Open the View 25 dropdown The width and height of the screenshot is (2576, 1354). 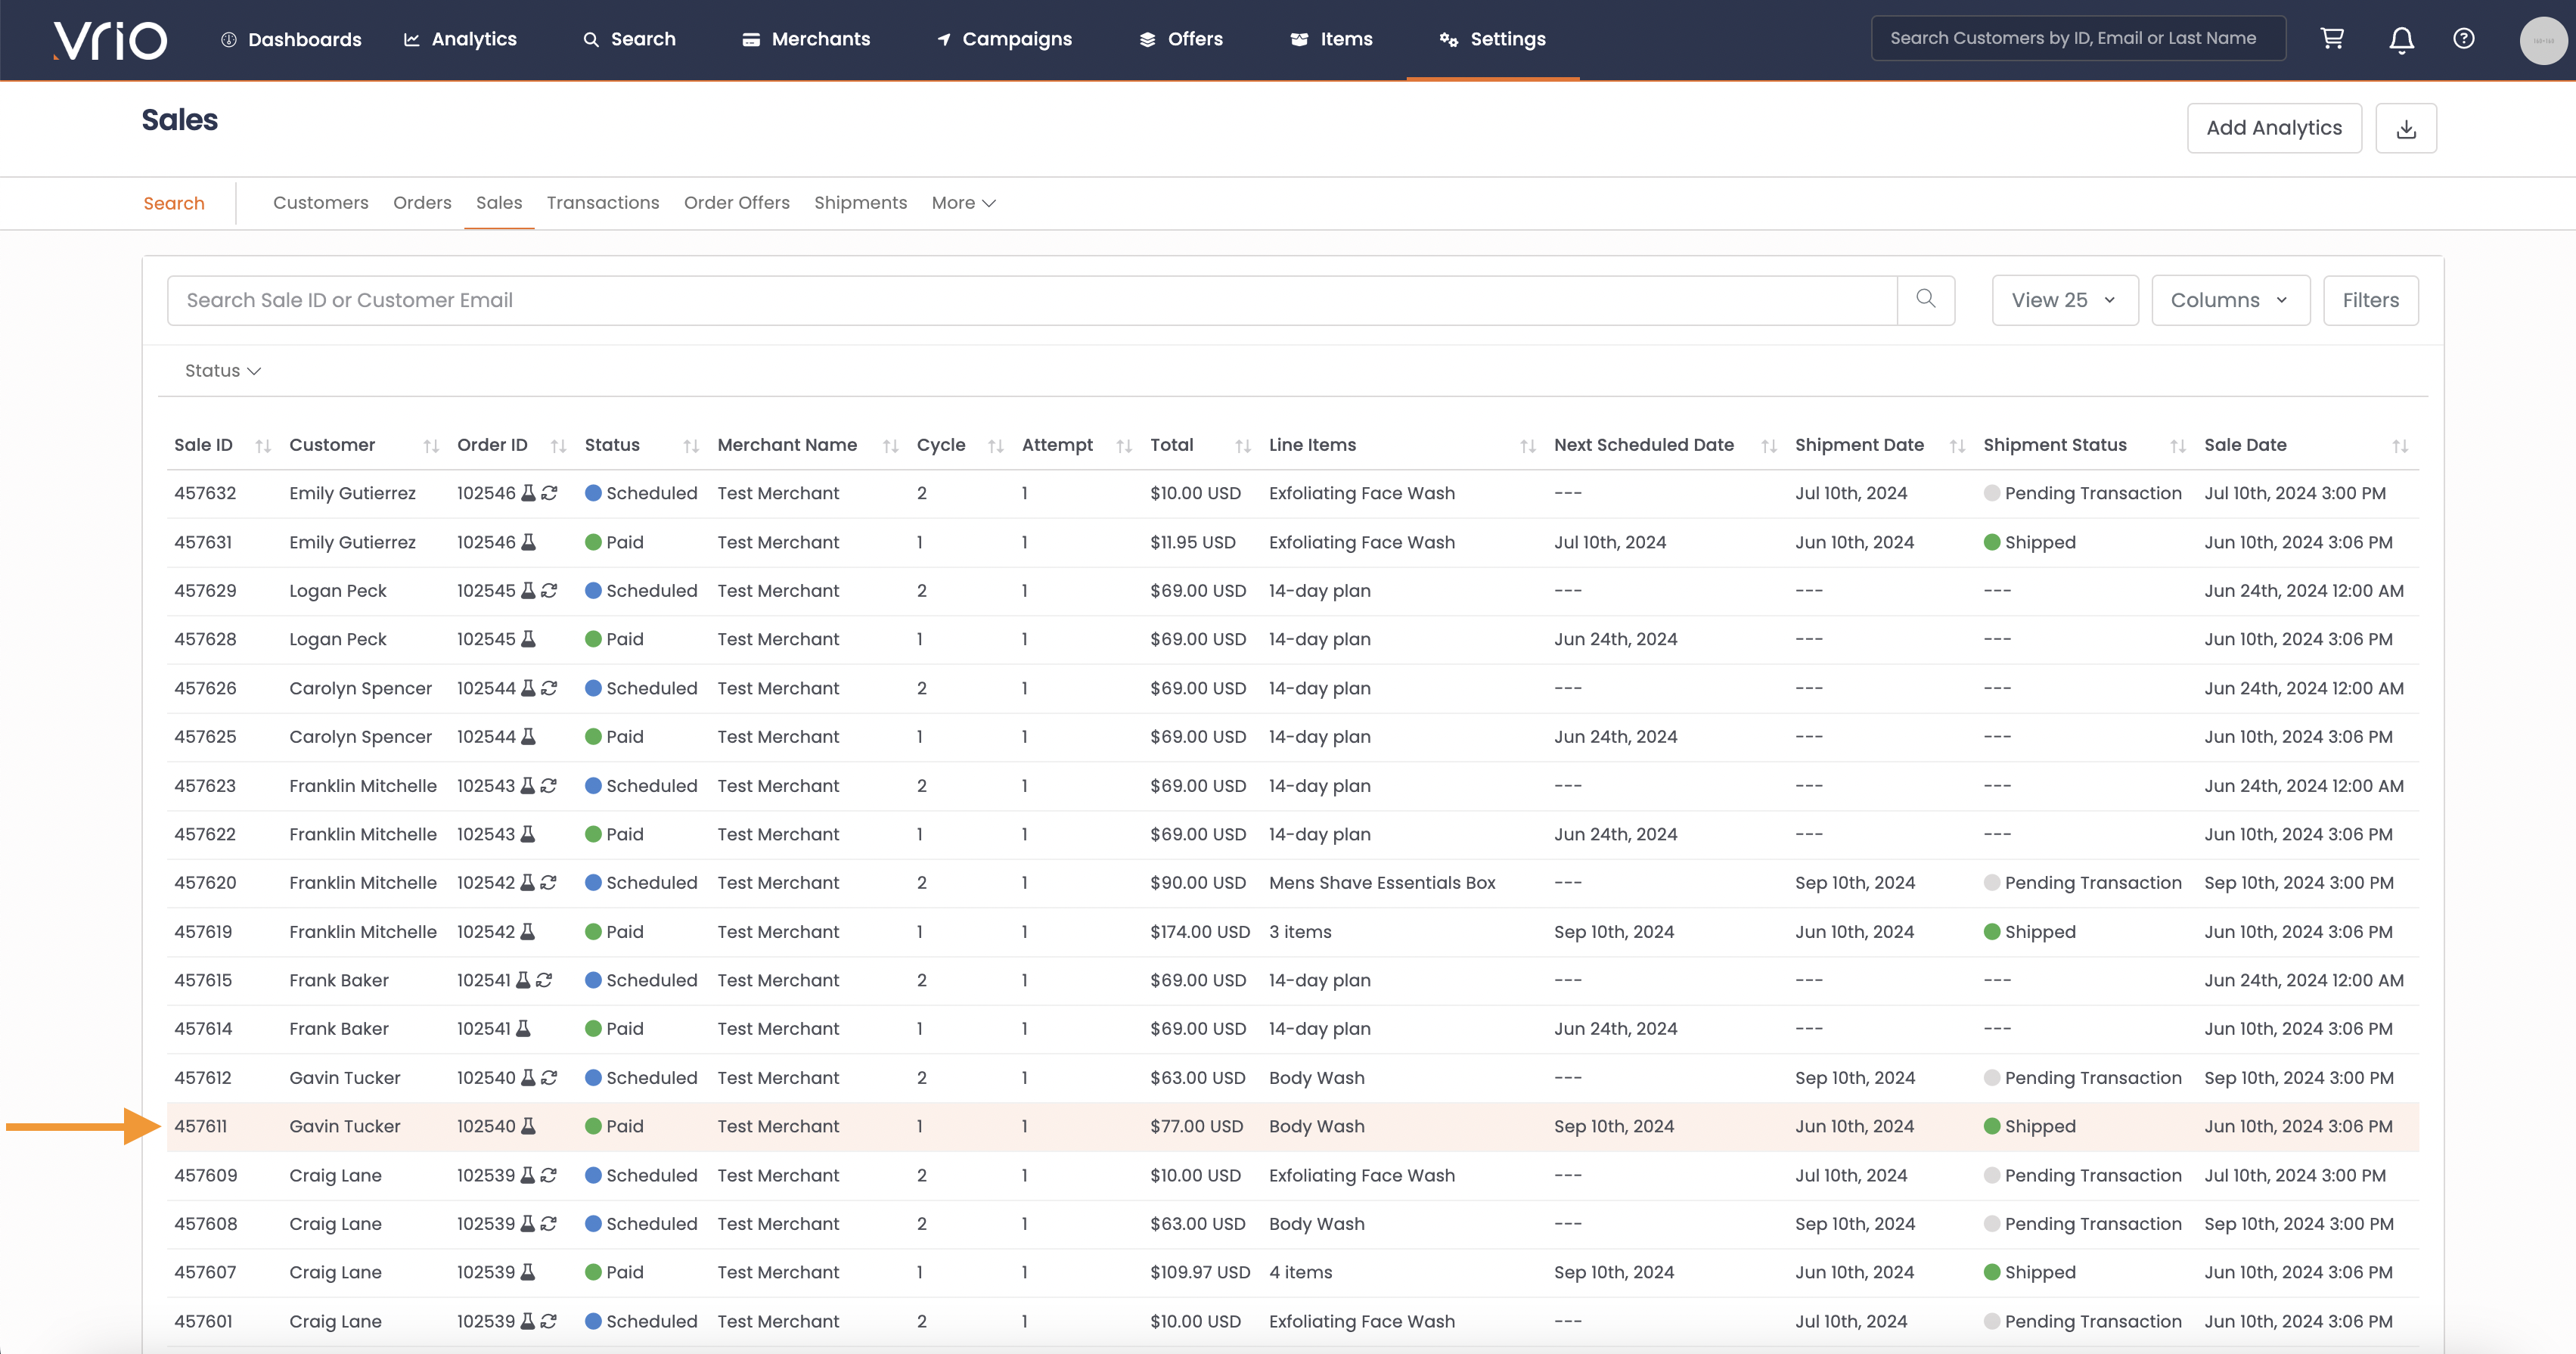[x=2065, y=300]
